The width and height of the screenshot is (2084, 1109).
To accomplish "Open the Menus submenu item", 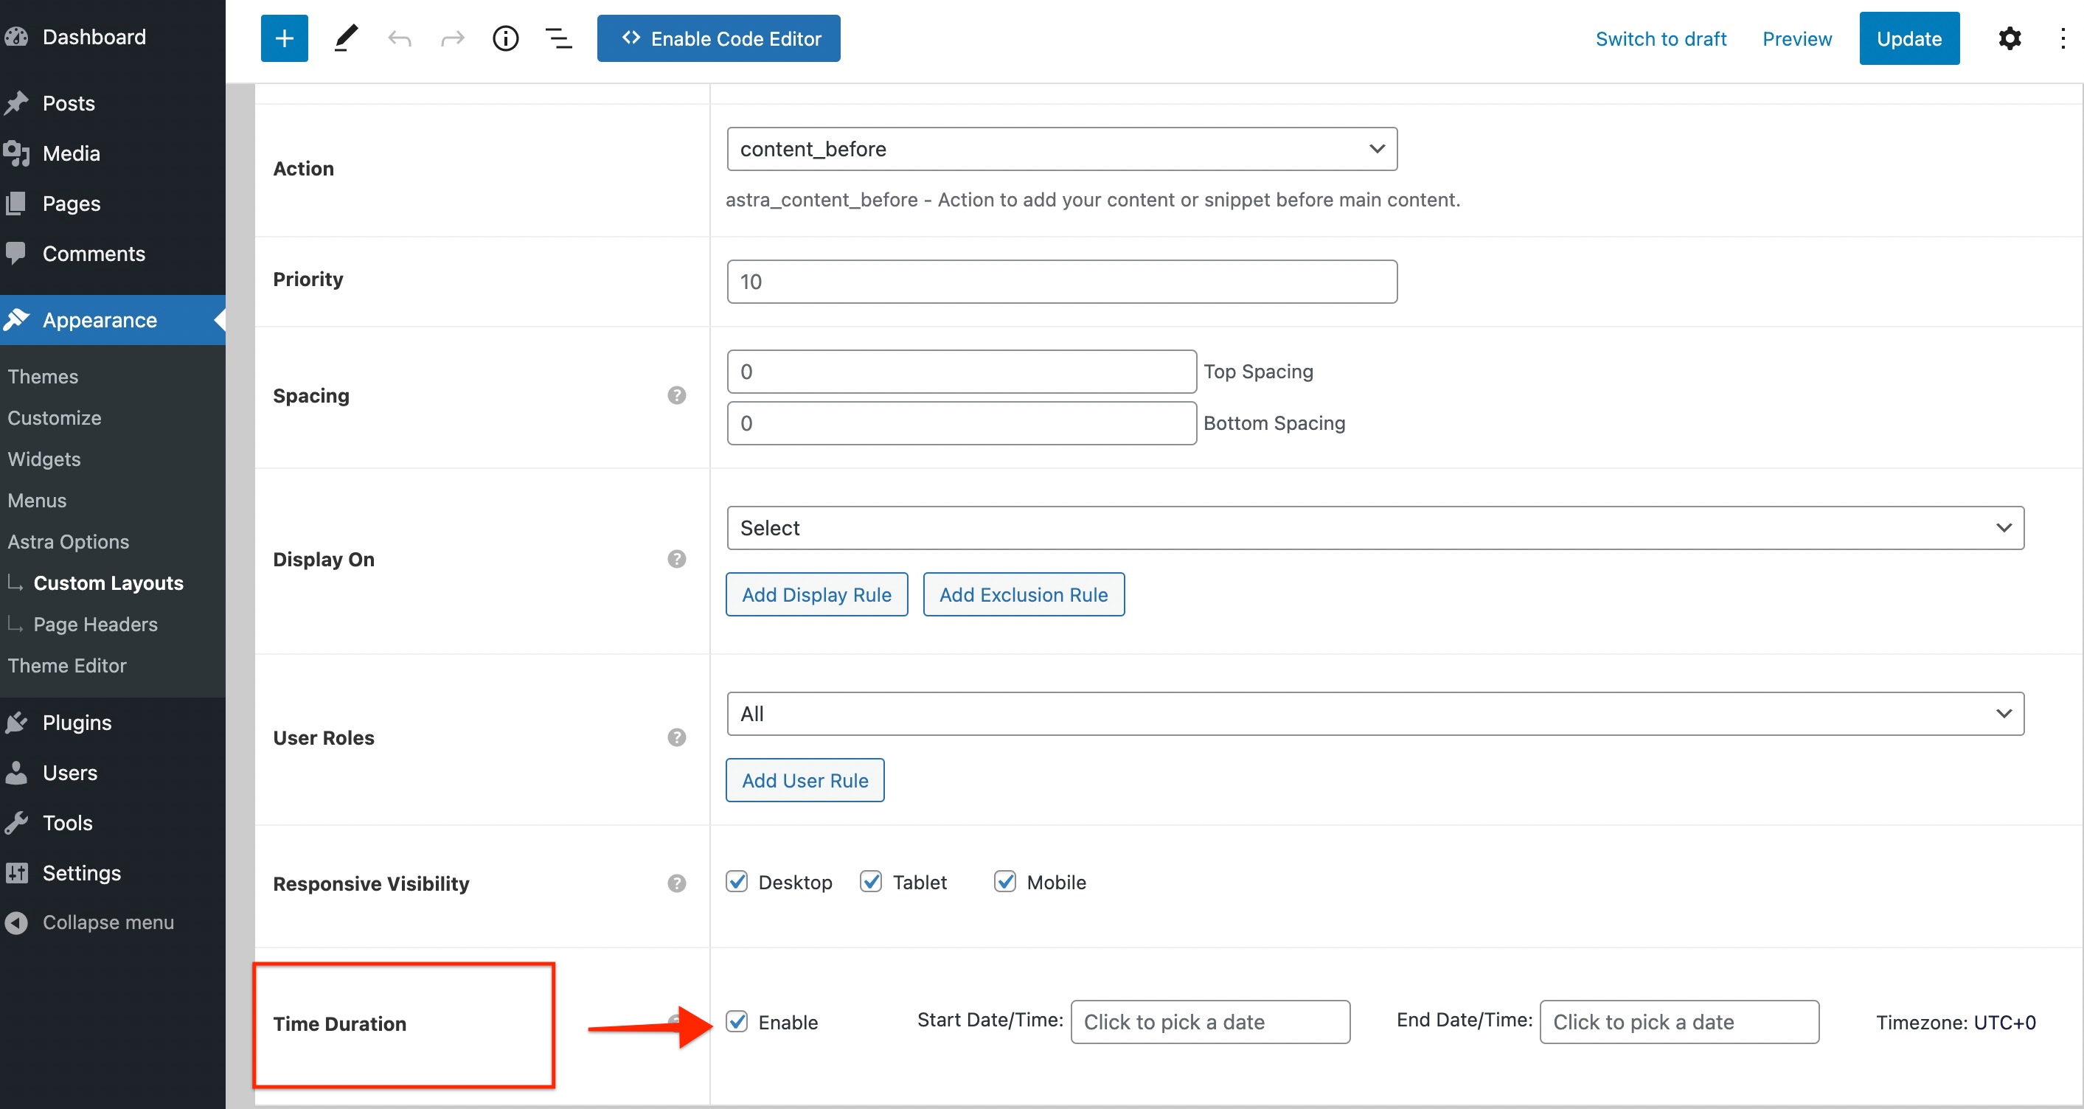I will point(36,500).
